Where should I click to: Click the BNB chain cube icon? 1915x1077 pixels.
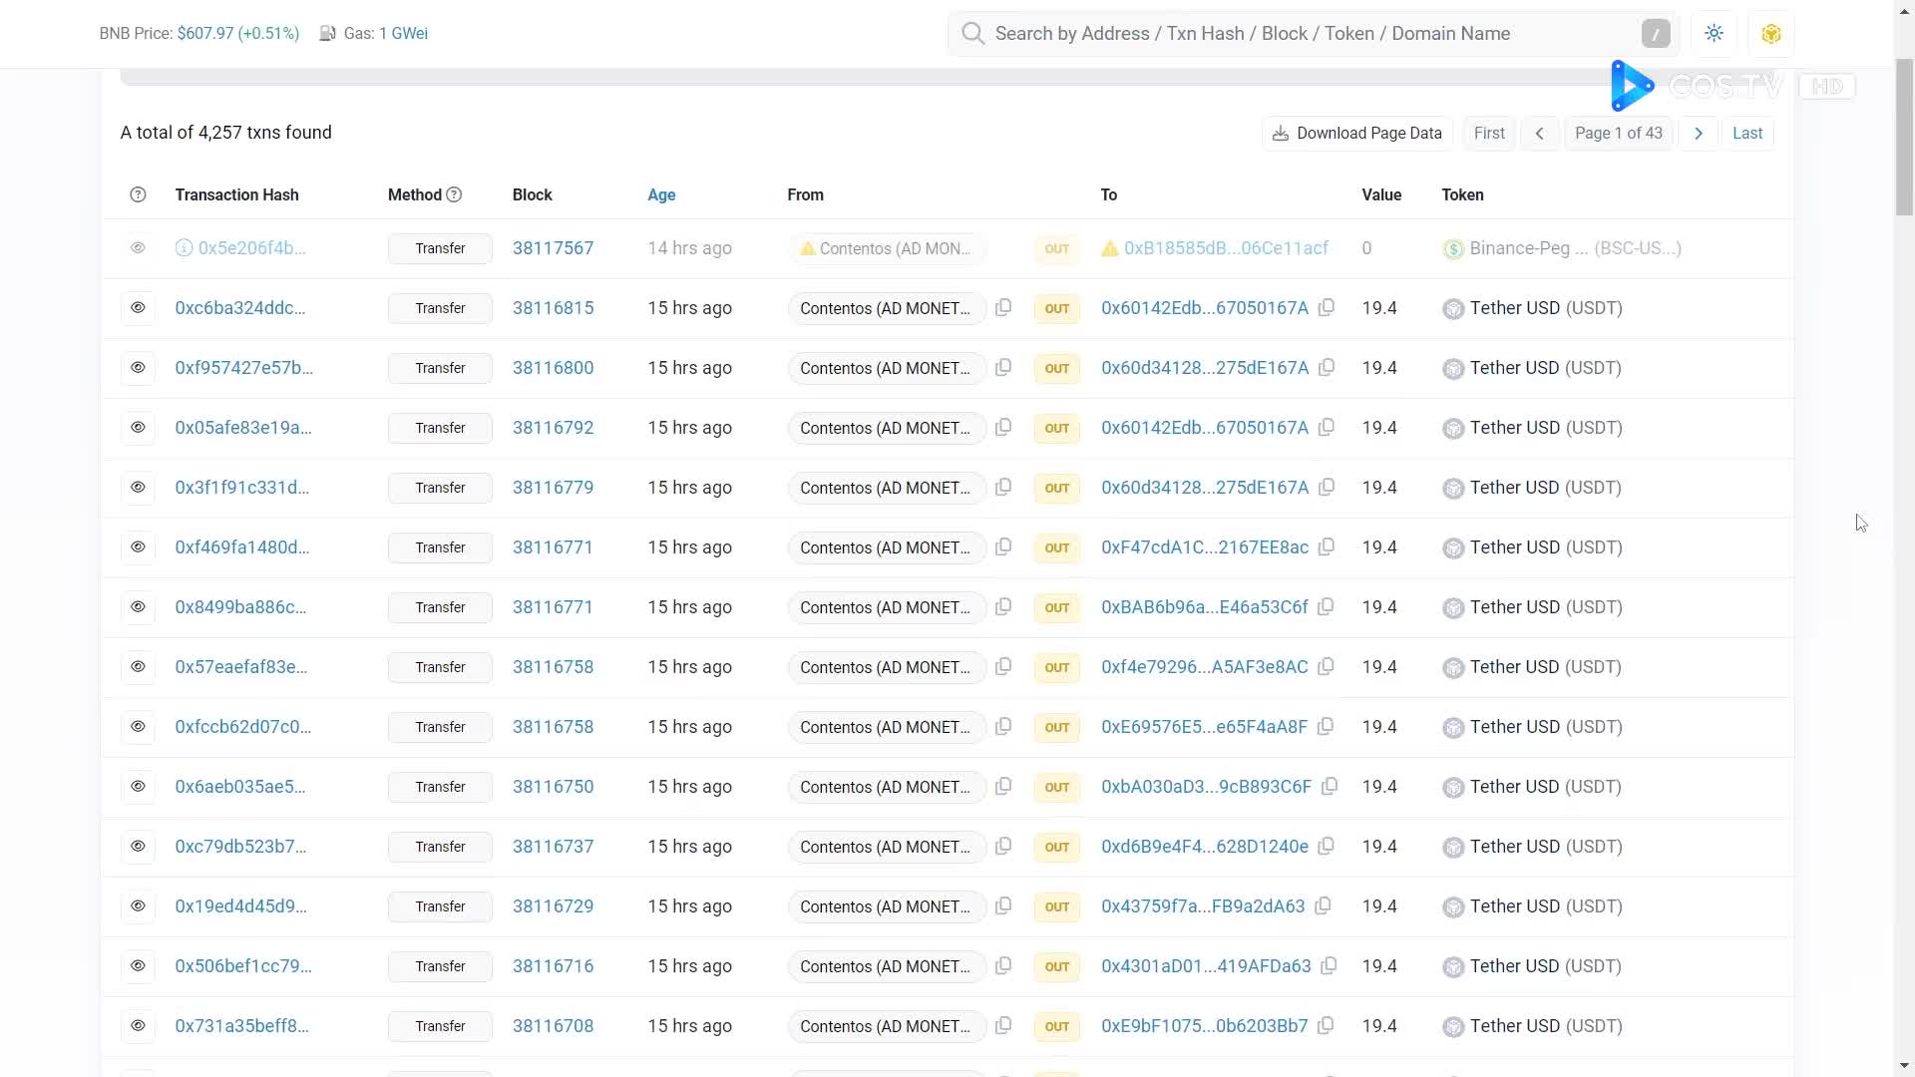point(1770,34)
